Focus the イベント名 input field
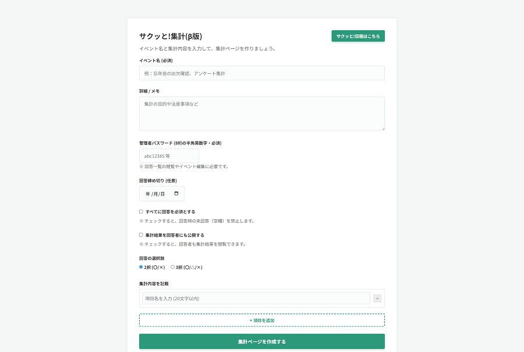The width and height of the screenshot is (524, 352). (261, 73)
